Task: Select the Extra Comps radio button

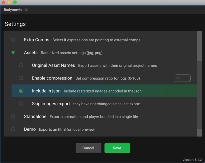Action: (x=13, y=40)
